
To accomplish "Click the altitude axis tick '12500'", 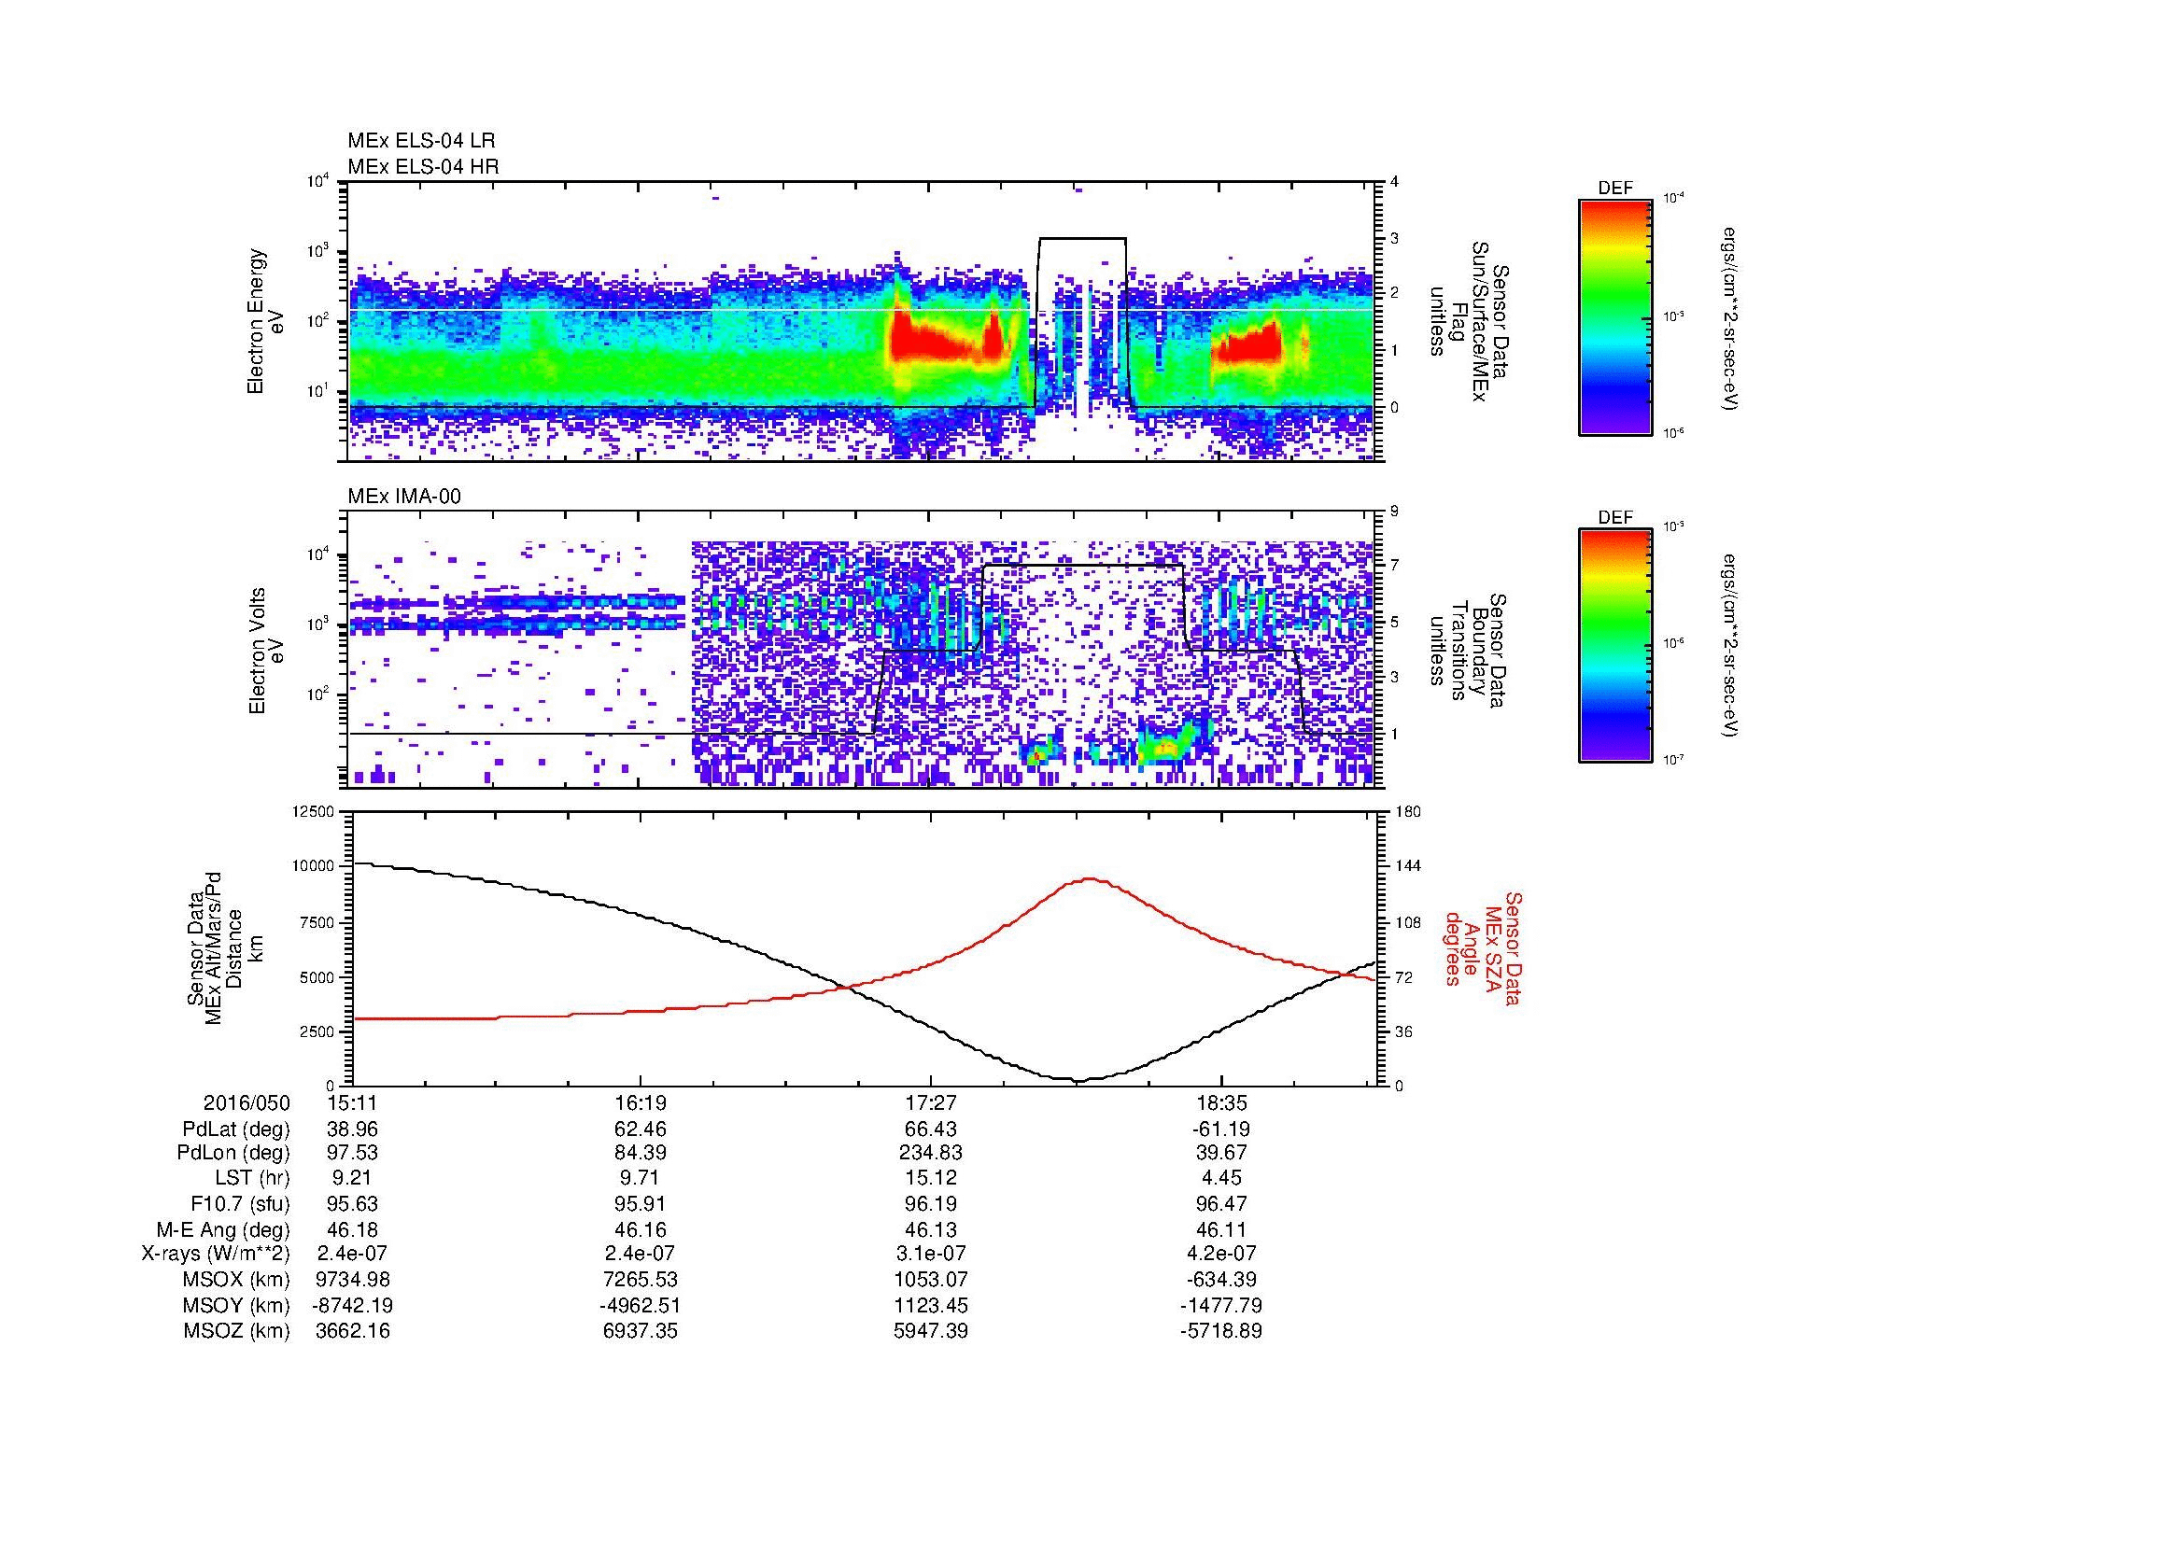I will (x=313, y=811).
